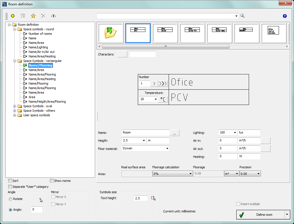Click the yellow plus add-new icon
Viewport: 294px width, 224px height.
[13, 16]
